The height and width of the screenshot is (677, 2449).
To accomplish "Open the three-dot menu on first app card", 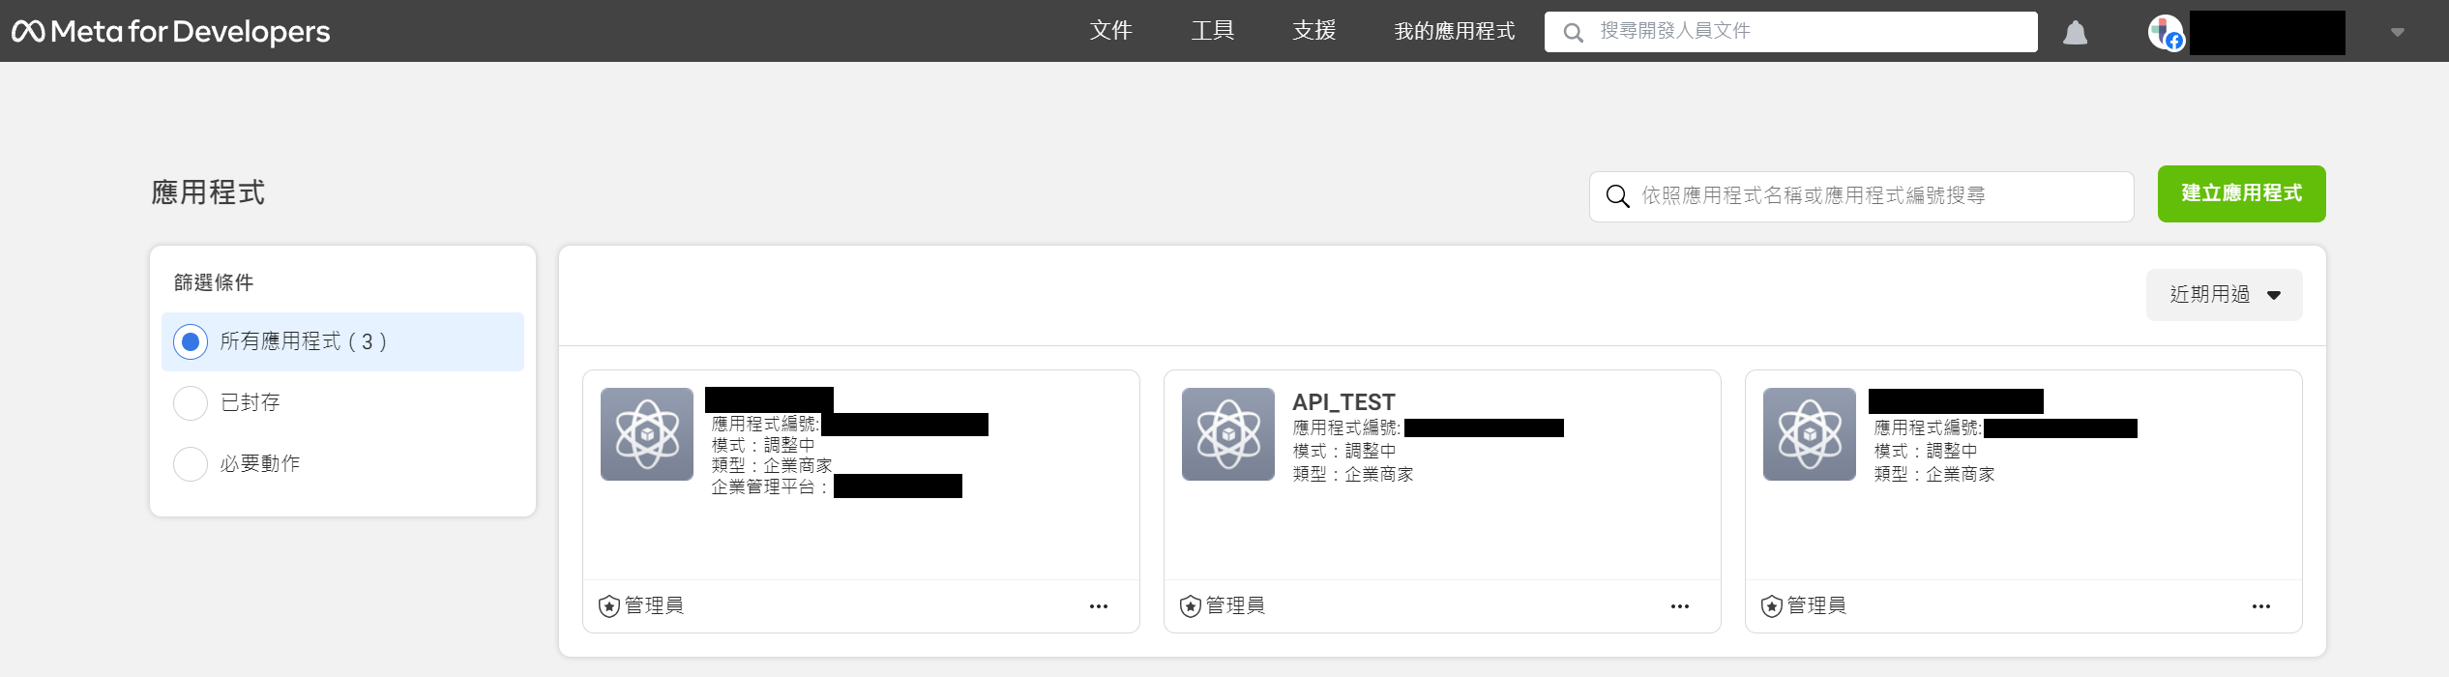I will [x=1099, y=606].
